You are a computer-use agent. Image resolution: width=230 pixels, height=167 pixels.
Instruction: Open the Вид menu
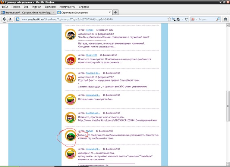pyautogui.click(x=26, y=7)
